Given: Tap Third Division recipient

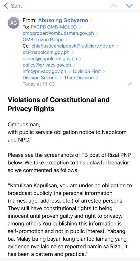Looking at the screenshot, I should pos(79,77).
